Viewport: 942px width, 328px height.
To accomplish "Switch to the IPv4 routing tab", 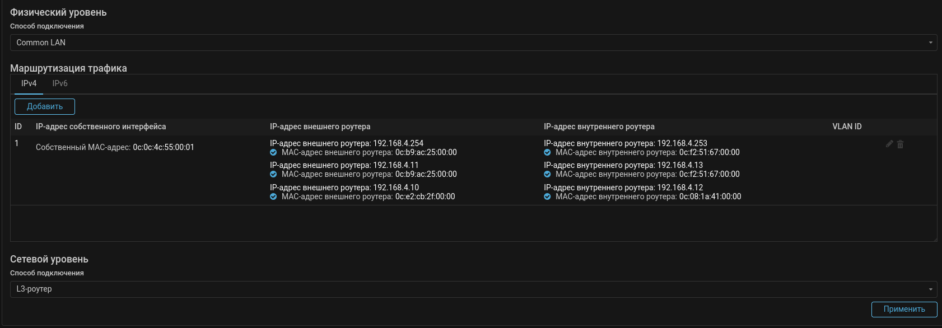I will point(29,83).
